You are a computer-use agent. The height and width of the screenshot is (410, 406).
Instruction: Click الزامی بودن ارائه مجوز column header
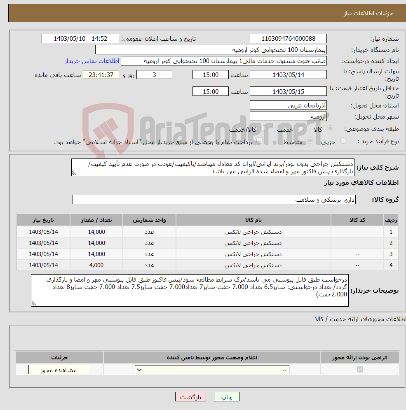(x=360, y=357)
